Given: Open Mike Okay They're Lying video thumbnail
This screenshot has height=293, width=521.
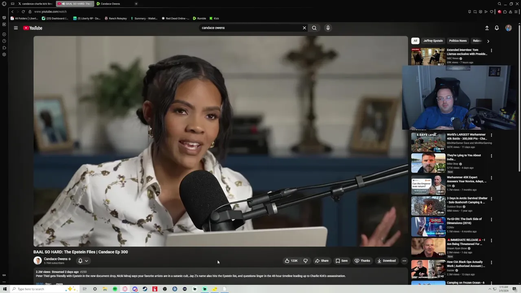Looking at the screenshot, I should point(428,163).
